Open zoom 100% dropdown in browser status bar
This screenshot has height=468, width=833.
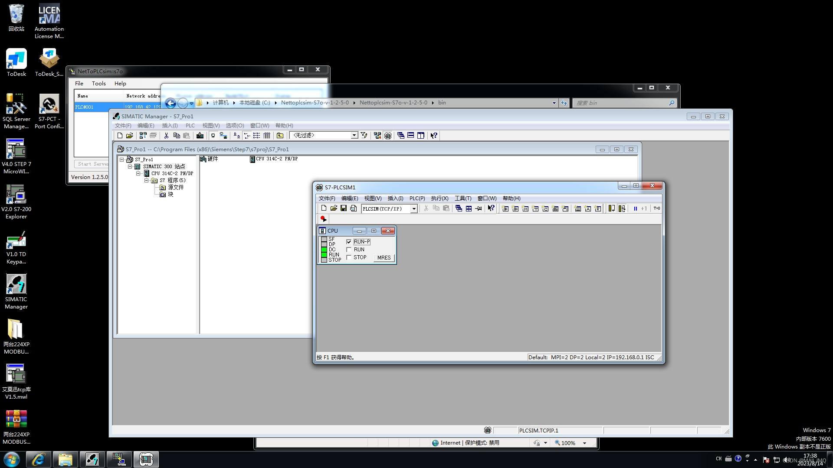coord(584,443)
